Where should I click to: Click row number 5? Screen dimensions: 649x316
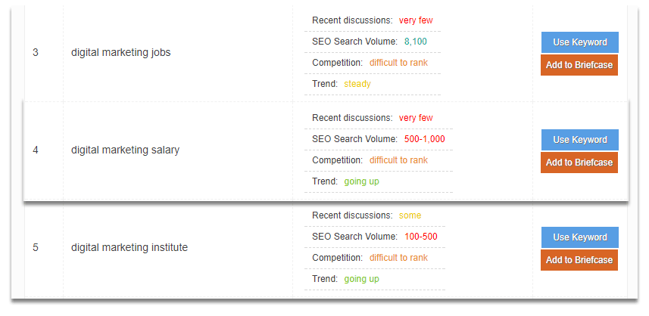[36, 247]
